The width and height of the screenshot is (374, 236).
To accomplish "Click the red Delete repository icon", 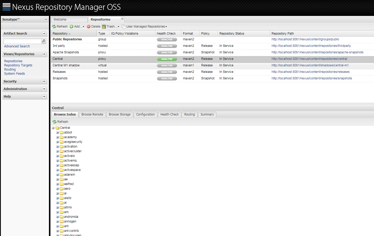I will point(89,27).
